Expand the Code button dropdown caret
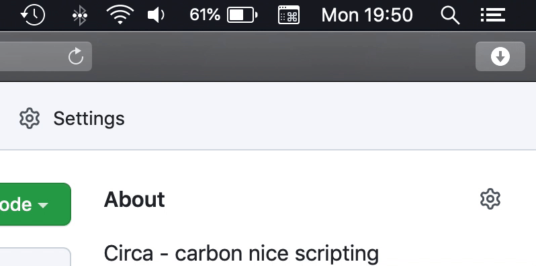 (x=43, y=205)
